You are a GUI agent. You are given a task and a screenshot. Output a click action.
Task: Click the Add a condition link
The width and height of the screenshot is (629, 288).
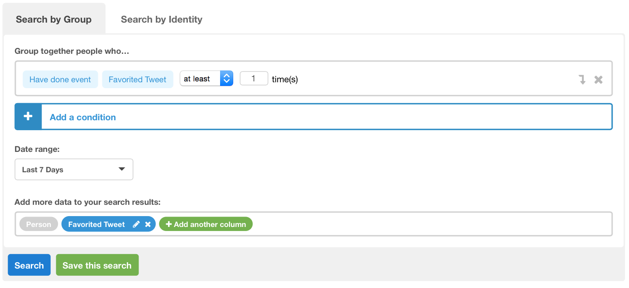83,117
